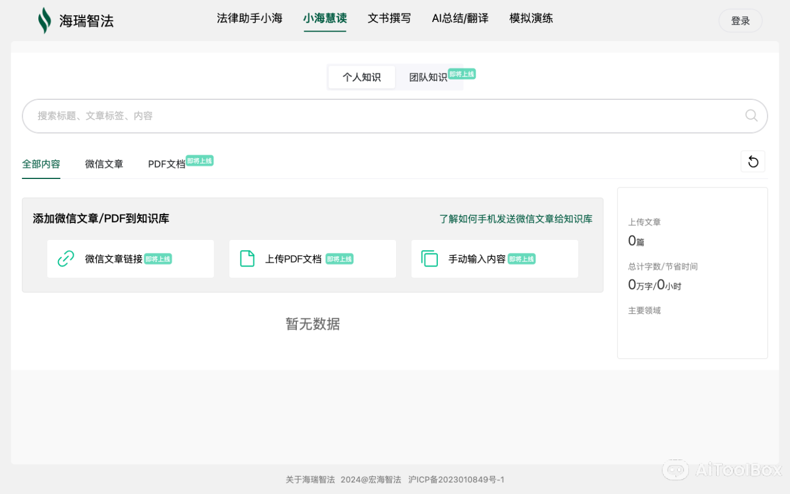Open the 了解如何手机发送微信文章给知识库 link
This screenshot has height=494, width=790.
pyautogui.click(x=516, y=219)
